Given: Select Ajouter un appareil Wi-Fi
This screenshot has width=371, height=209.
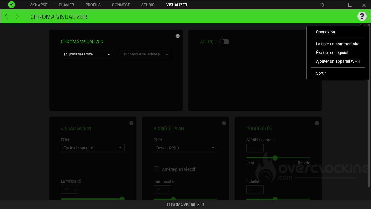Looking at the screenshot, I should coord(338,61).
